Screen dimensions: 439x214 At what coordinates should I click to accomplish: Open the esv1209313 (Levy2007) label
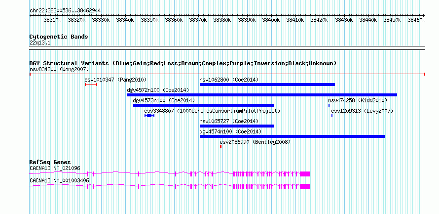click(362, 111)
